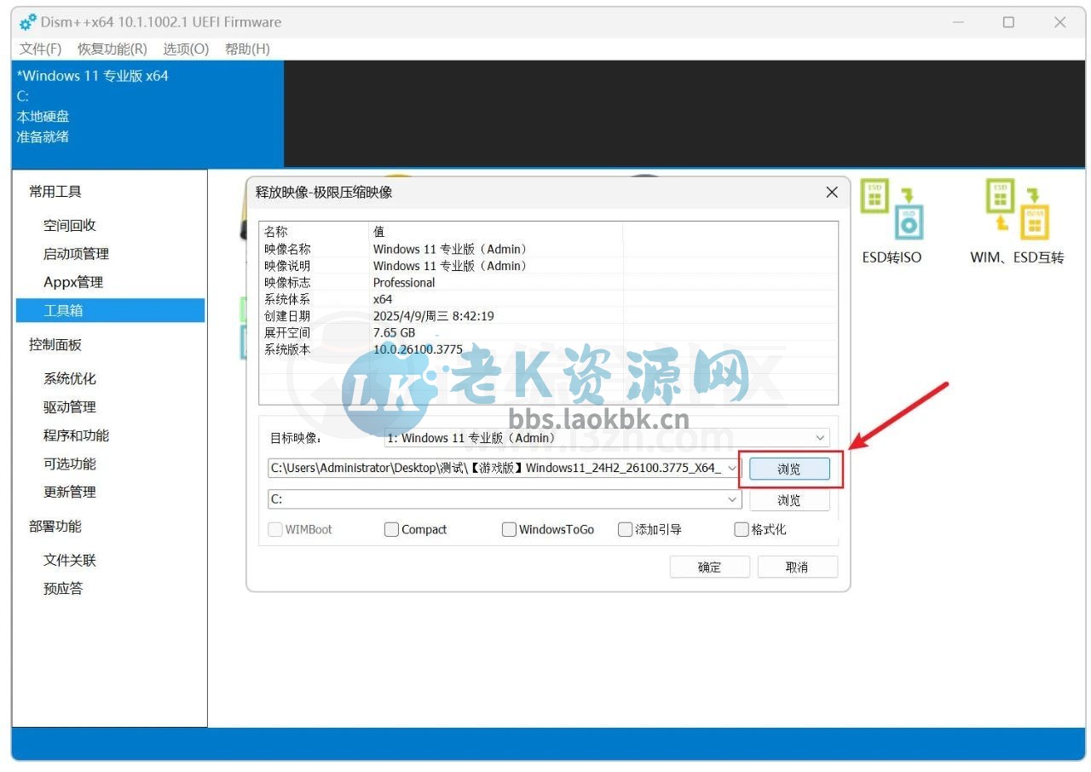Screen dimensions: 1091x772
Task: Click the 映像说明 row
Action: click(x=548, y=266)
